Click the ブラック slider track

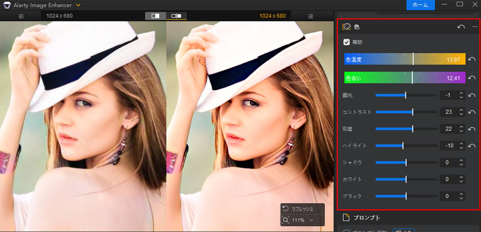pos(406,196)
